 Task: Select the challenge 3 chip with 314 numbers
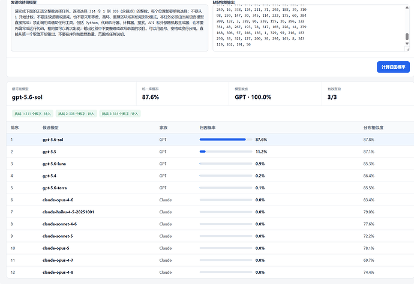click(120, 114)
